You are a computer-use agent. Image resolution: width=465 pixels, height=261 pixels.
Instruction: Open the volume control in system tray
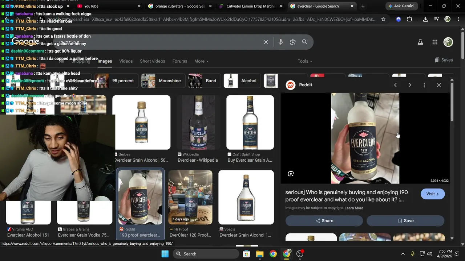point(430,254)
